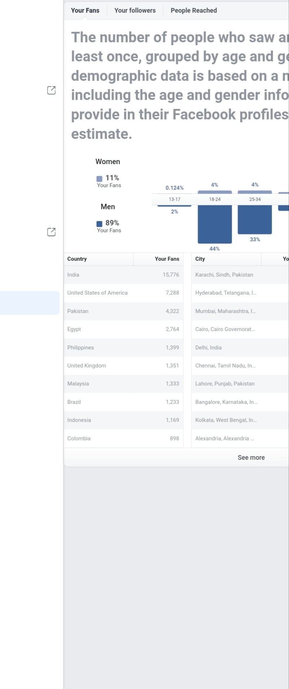Click the See more button

251,457
